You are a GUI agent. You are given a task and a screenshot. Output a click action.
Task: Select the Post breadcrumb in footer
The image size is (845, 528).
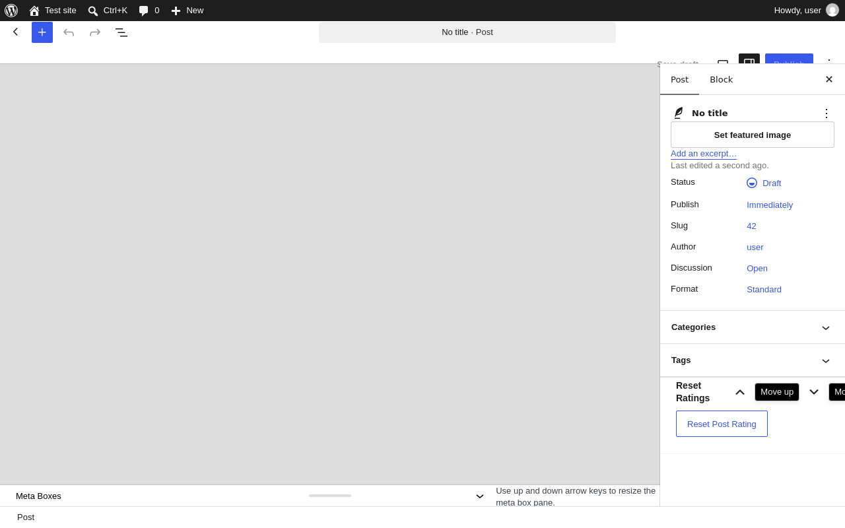point(26,517)
